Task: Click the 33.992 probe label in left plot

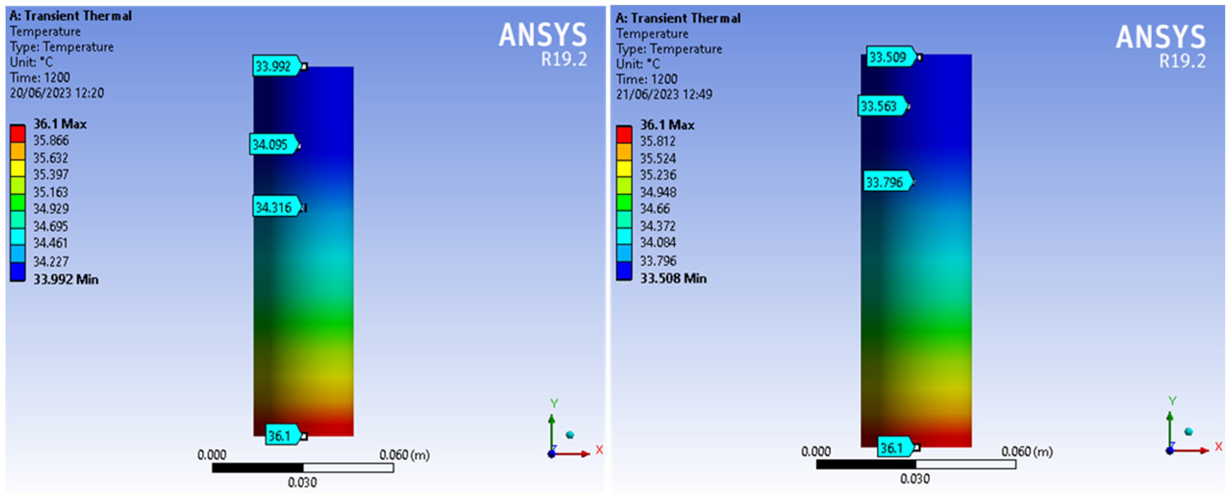Action: pyautogui.click(x=276, y=66)
